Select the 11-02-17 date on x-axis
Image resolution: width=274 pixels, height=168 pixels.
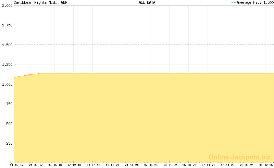[17, 165]
